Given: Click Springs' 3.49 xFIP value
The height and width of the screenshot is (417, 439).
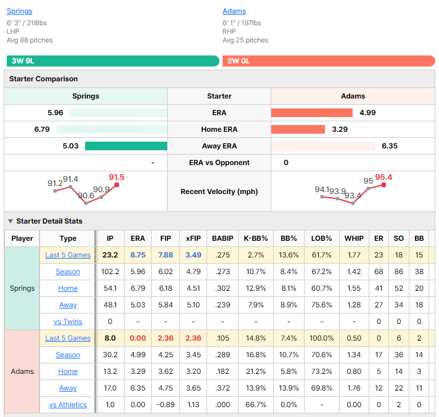Looking at the screenshot, I should coord(193,255).
